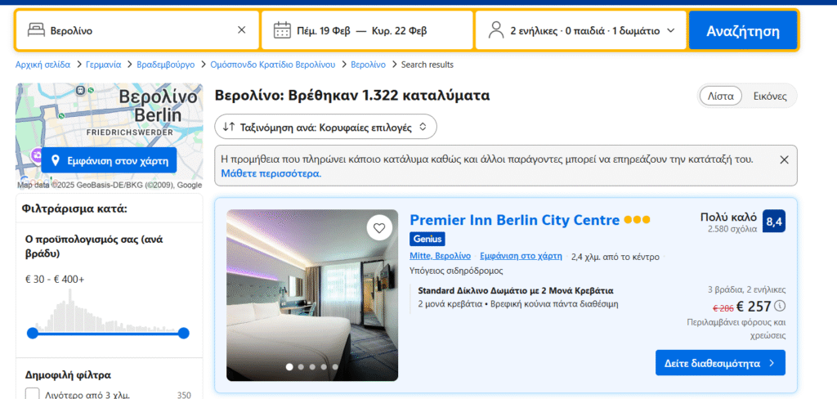Click the Δείτε διαθεσιμότητα button
This screenshot has width=837, height=399.
[719, 363]
